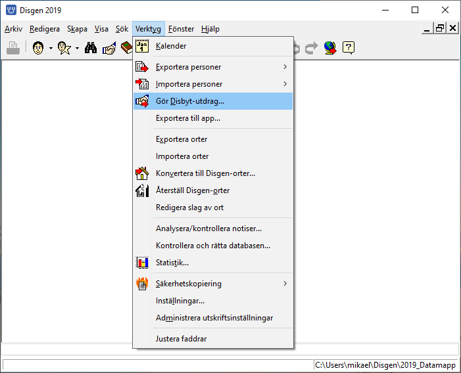This screenshot has height=373, width=461.
Task: Minimize the Disgen 2019 window
Action: [385, 10]
